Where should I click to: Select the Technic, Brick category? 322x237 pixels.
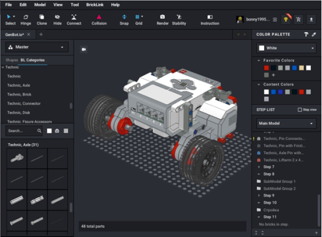(x=19, y=94)
